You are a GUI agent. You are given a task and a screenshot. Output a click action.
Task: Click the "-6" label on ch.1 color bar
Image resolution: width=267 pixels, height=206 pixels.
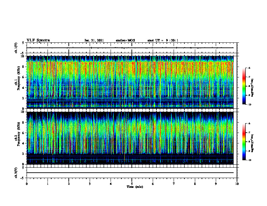click(249, 68)
